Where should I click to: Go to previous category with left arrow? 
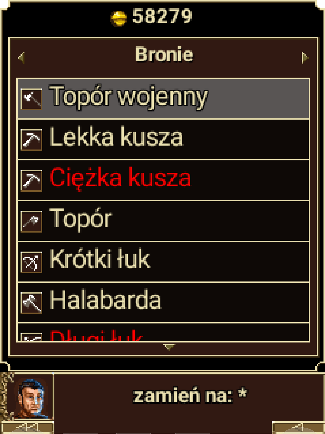(21, 57)
